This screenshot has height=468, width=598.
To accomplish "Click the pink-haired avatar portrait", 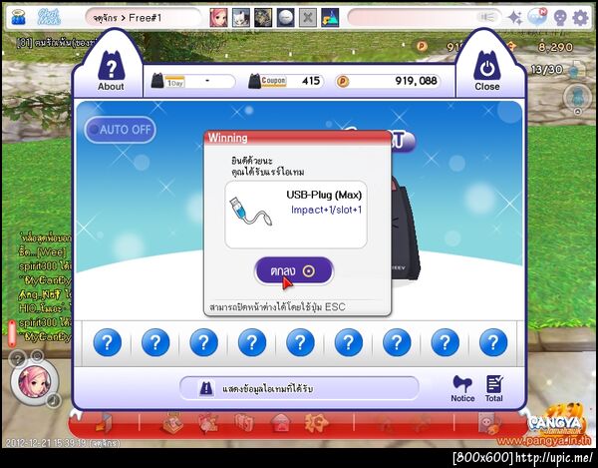I will (34, 382).
